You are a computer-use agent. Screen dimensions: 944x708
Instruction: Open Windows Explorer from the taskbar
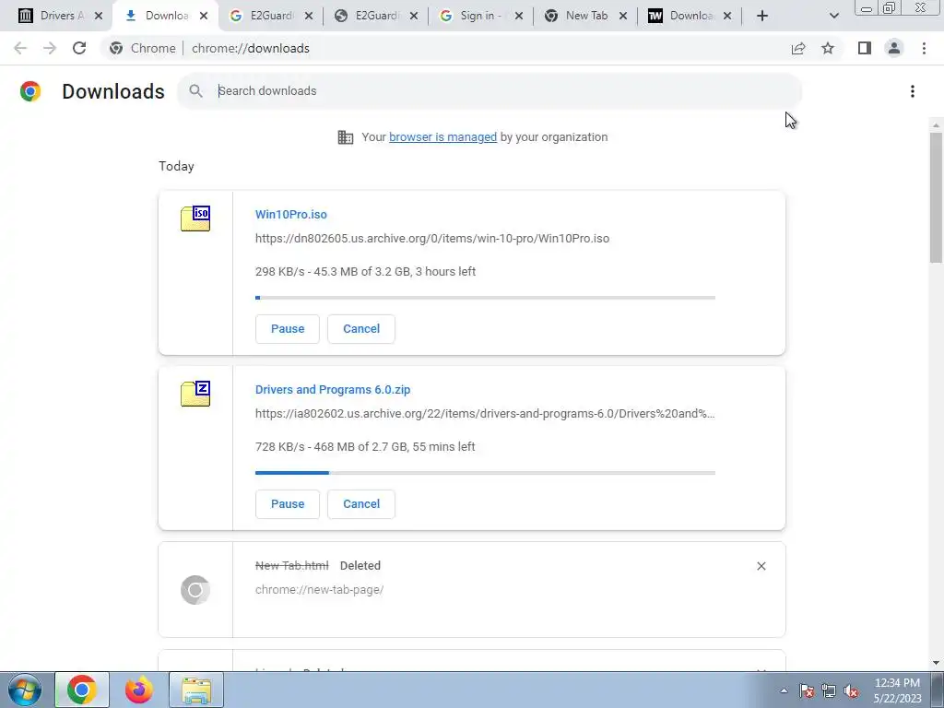pyautogui.click(x=196, y=690)
